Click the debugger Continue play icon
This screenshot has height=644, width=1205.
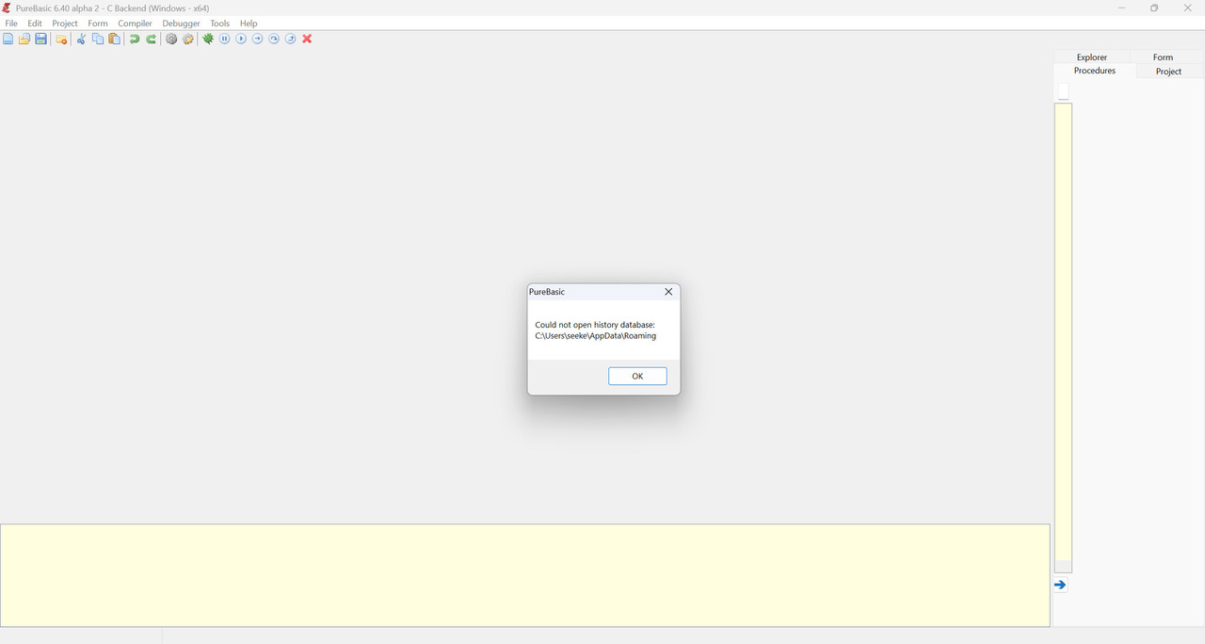tap(241, 39)
